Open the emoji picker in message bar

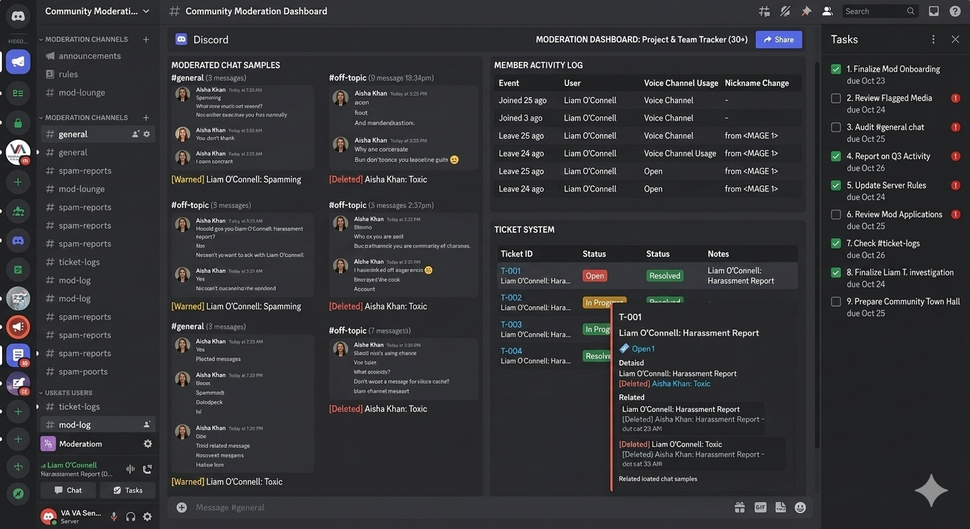click(x=800, y=508)
